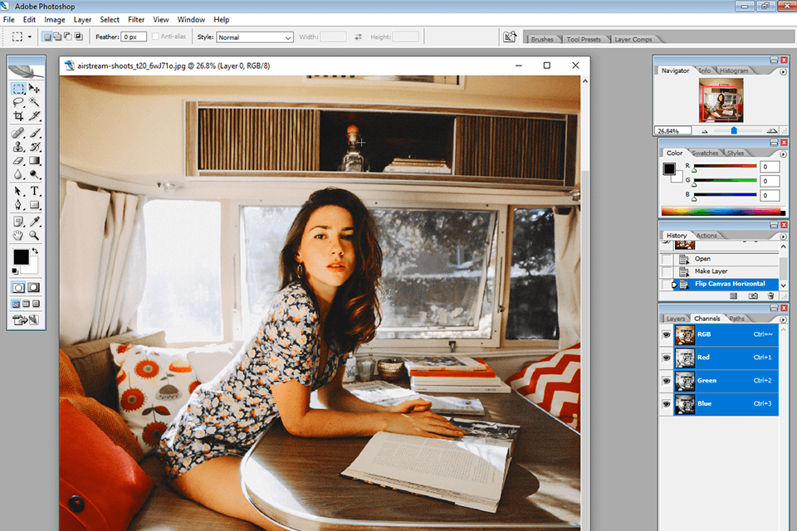Select the Type tool
Screen dimensions: 797x531
pos(34,192)
